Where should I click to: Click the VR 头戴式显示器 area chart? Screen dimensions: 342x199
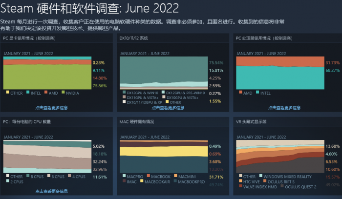279,156
